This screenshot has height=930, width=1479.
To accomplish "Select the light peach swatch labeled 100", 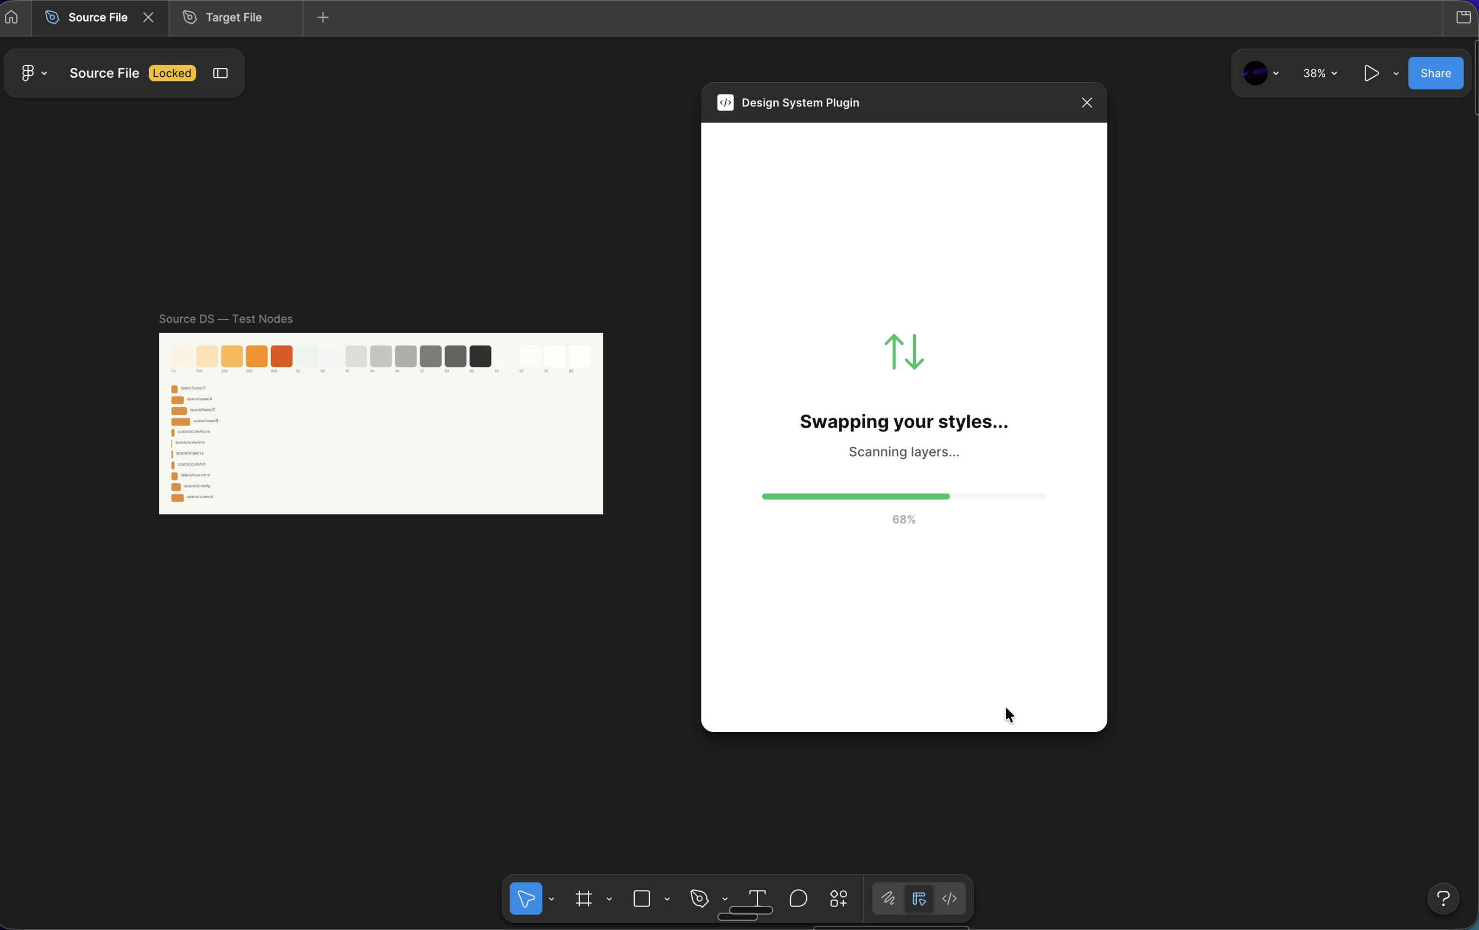I will tap(207, 356).
